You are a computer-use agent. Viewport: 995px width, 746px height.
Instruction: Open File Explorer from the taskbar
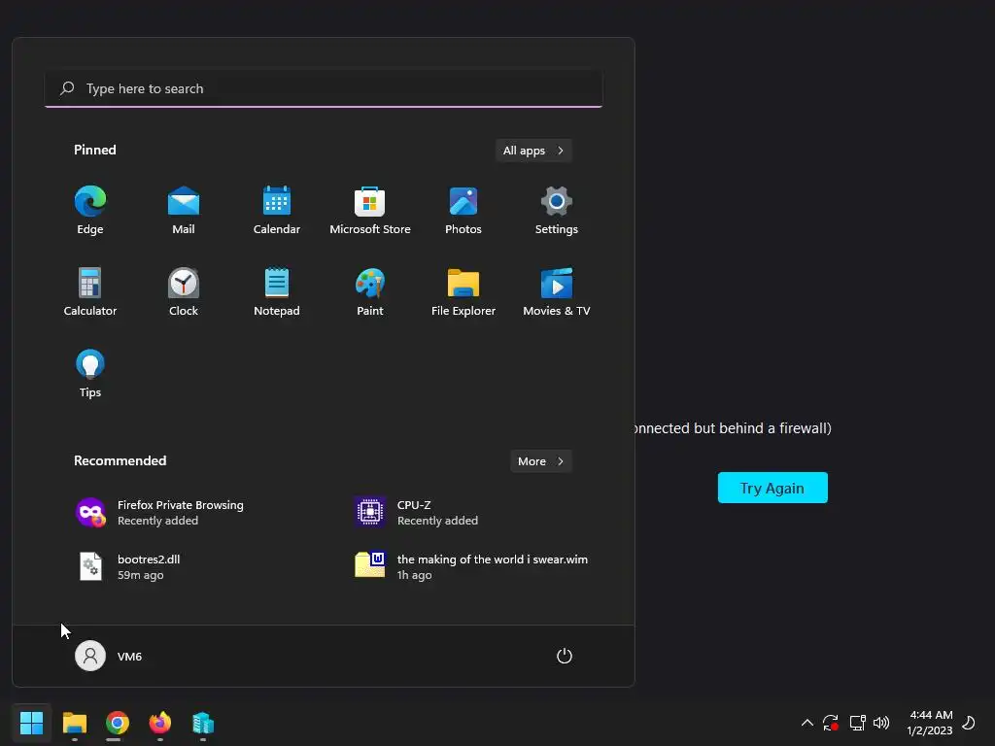click(75, 723)
